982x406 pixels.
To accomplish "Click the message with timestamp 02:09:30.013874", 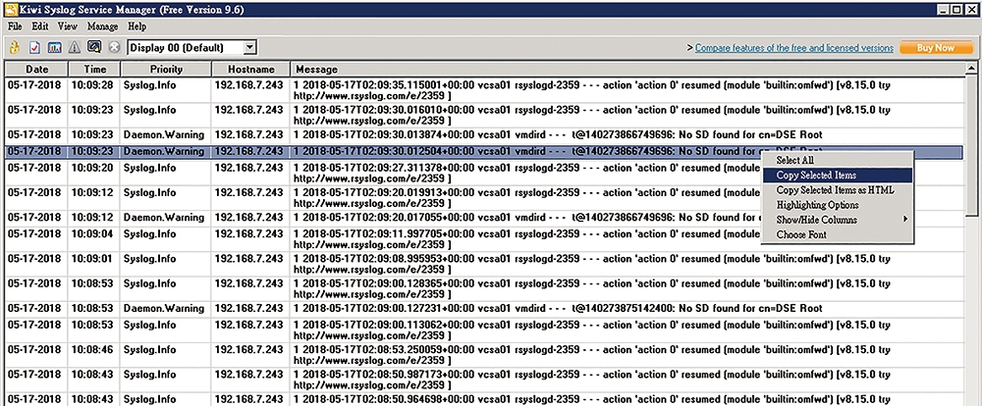I will coord(558,134).
